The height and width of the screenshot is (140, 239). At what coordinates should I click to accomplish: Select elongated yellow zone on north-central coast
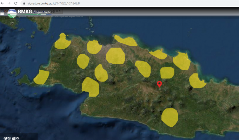[x=126, y=41]
